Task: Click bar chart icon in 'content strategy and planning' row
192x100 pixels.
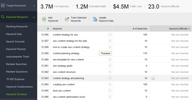Action: (153, 78)
